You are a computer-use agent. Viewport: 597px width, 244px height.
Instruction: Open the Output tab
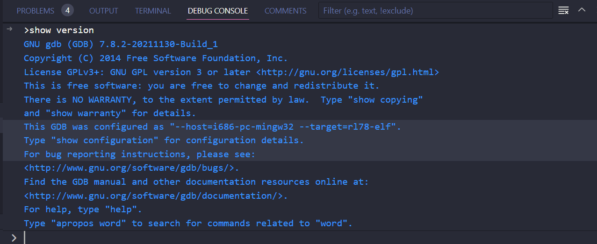[x=104, y=10]
